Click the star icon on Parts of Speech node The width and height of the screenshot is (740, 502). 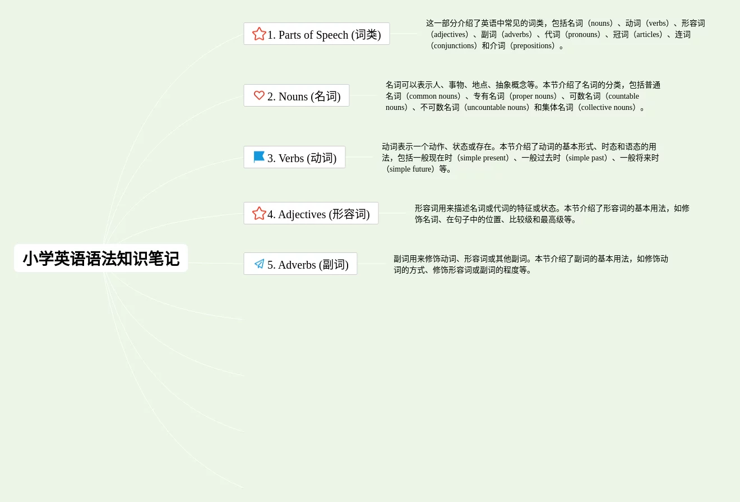[259, 34]
